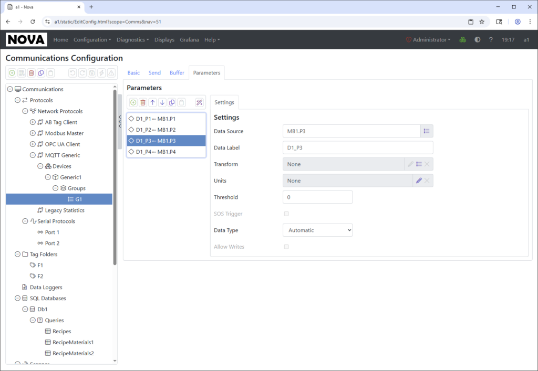Move selected parameter down with arrow icon
The height and width of the screenshot is (371, 538).
[162, 102]
